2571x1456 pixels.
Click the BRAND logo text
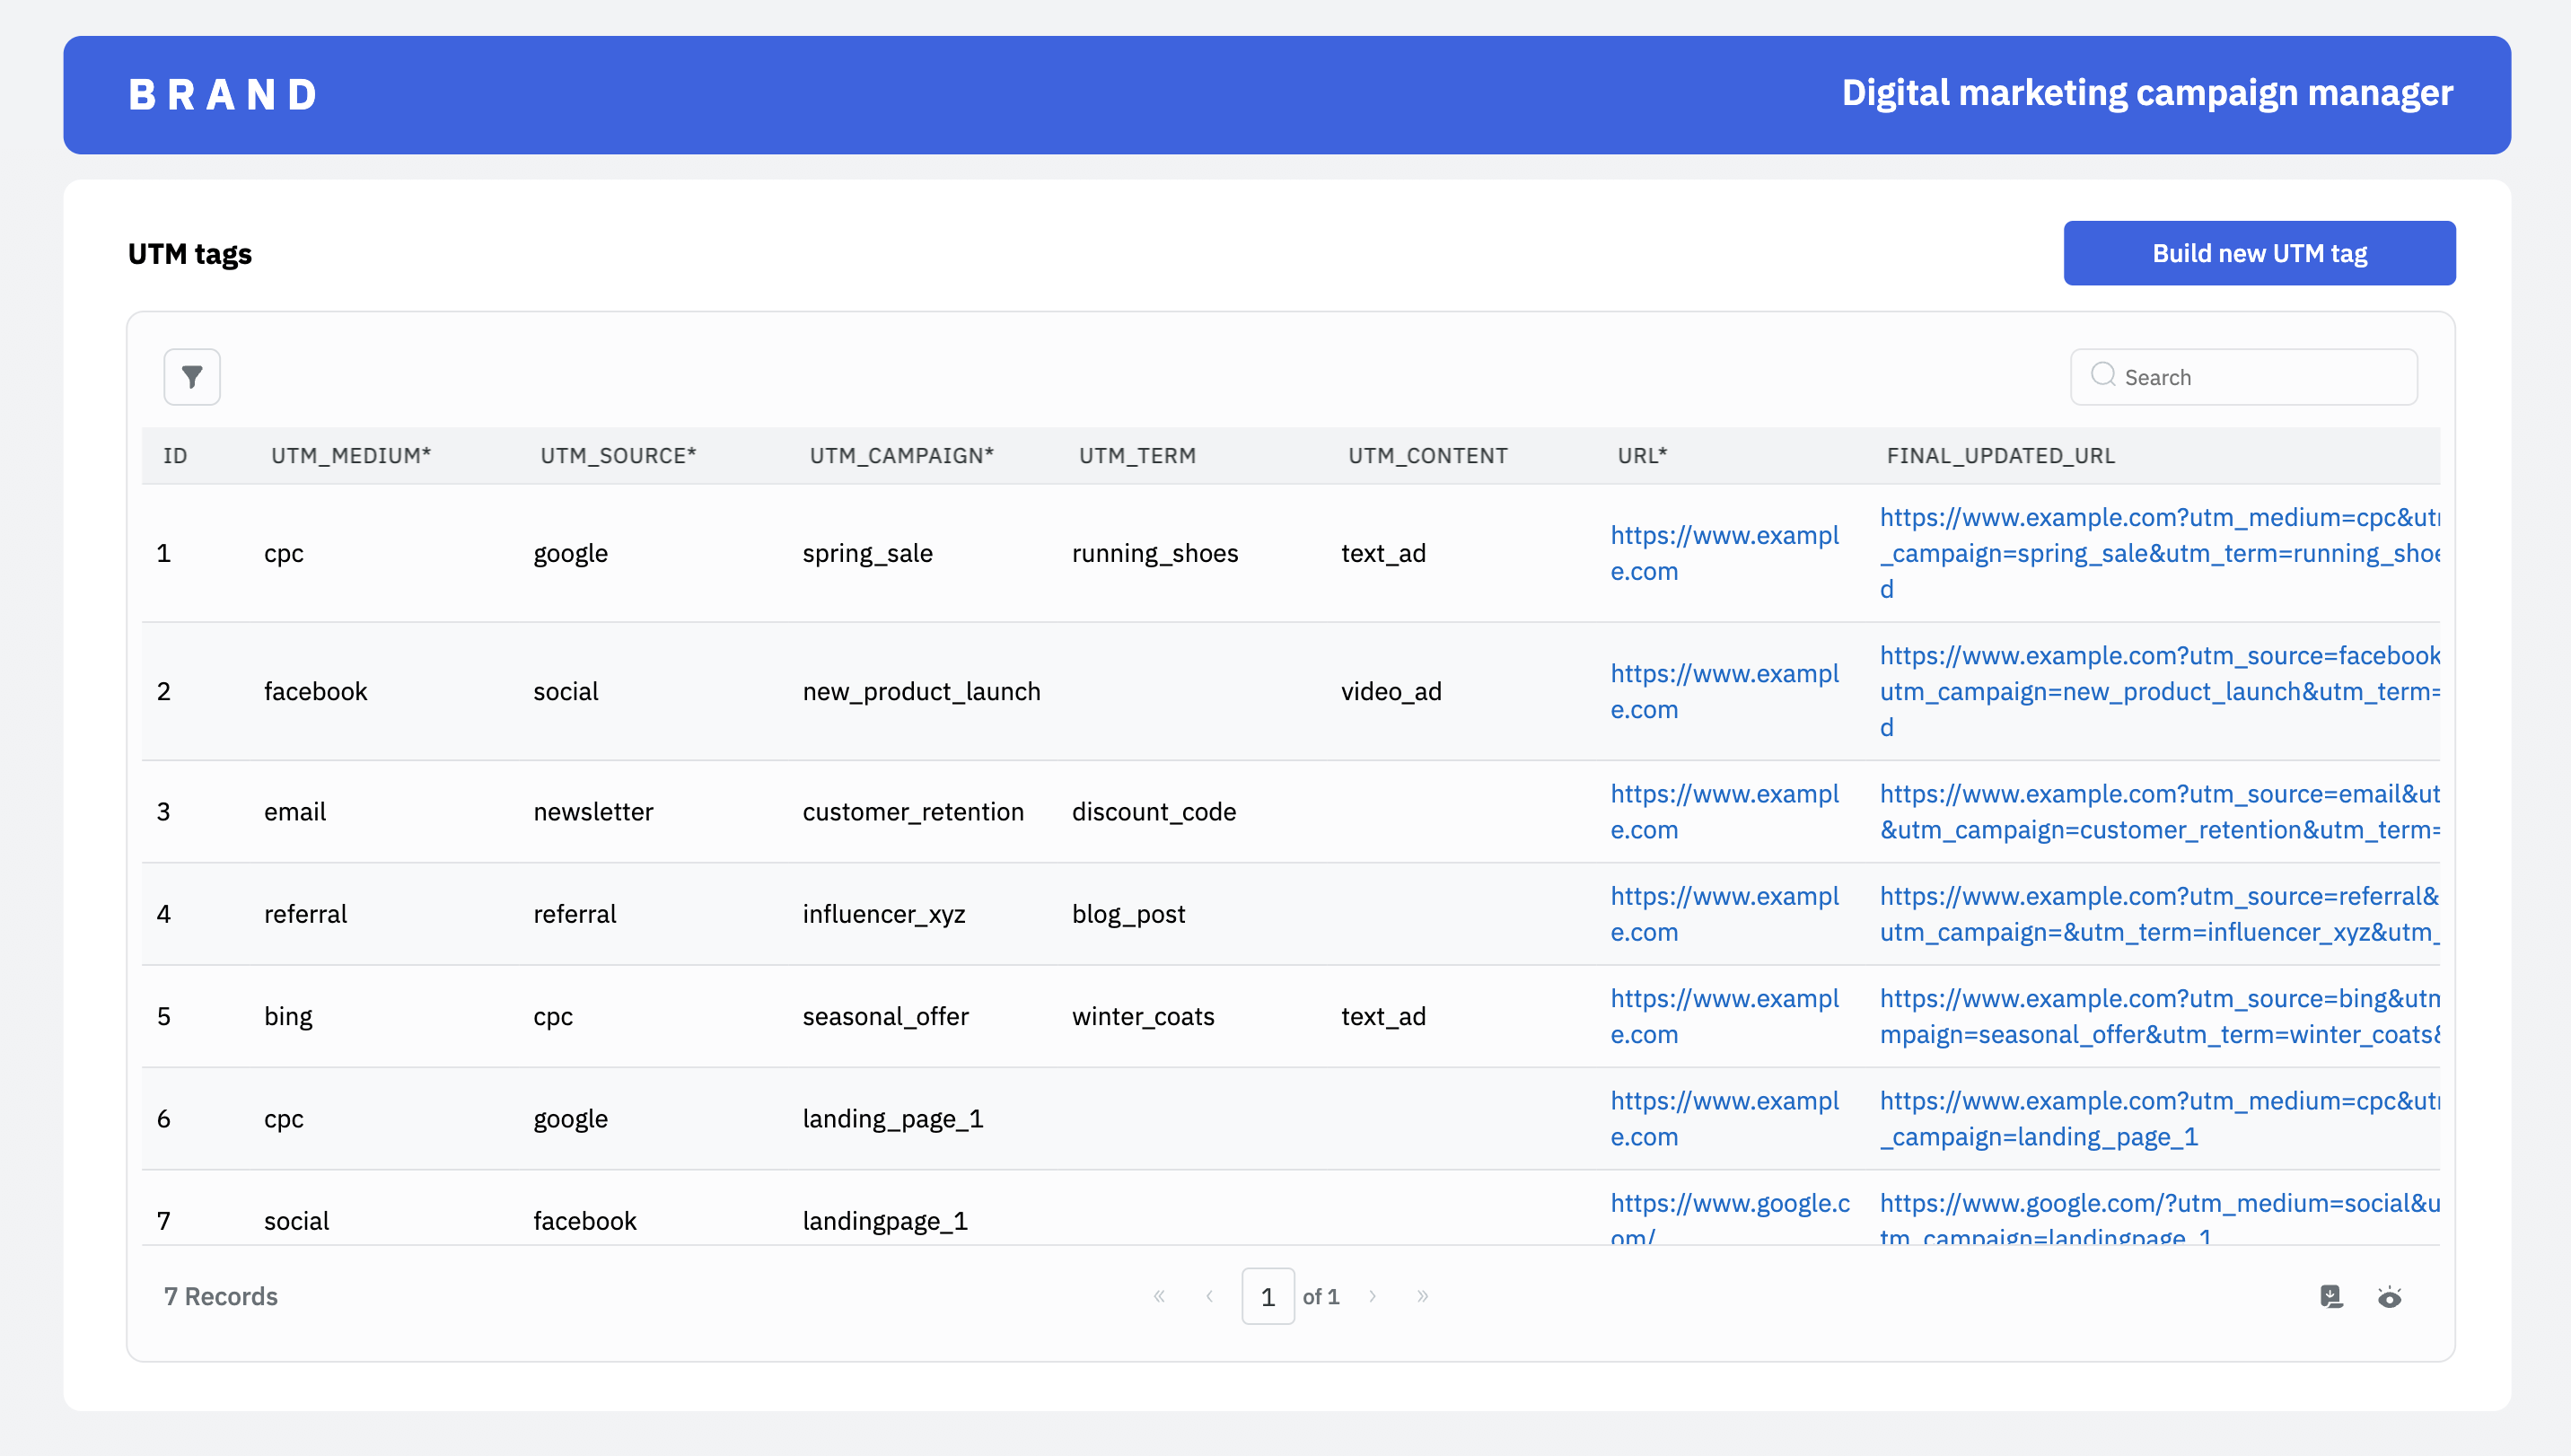point(222,95)
